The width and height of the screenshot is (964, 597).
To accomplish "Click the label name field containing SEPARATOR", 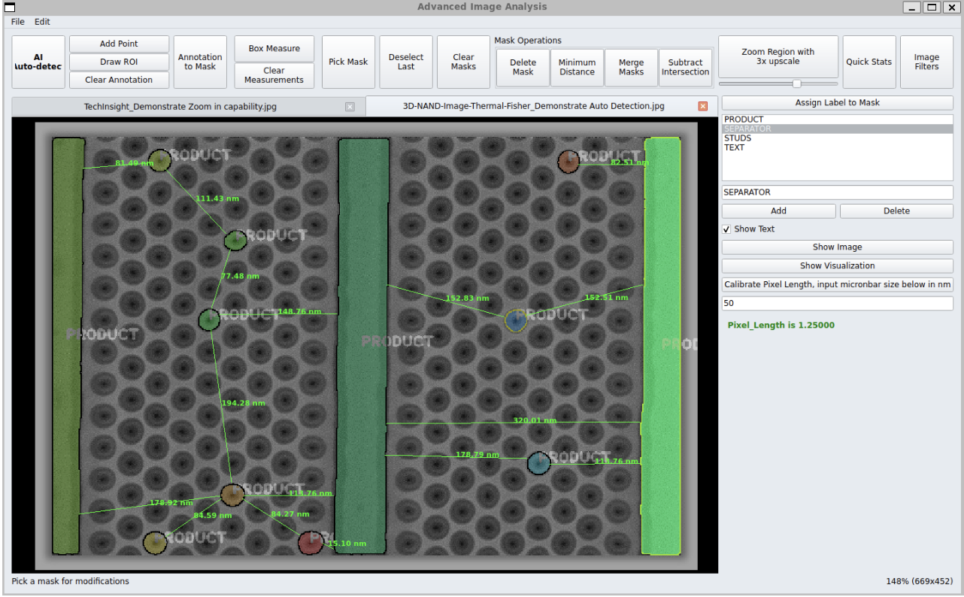I will 838,192.
